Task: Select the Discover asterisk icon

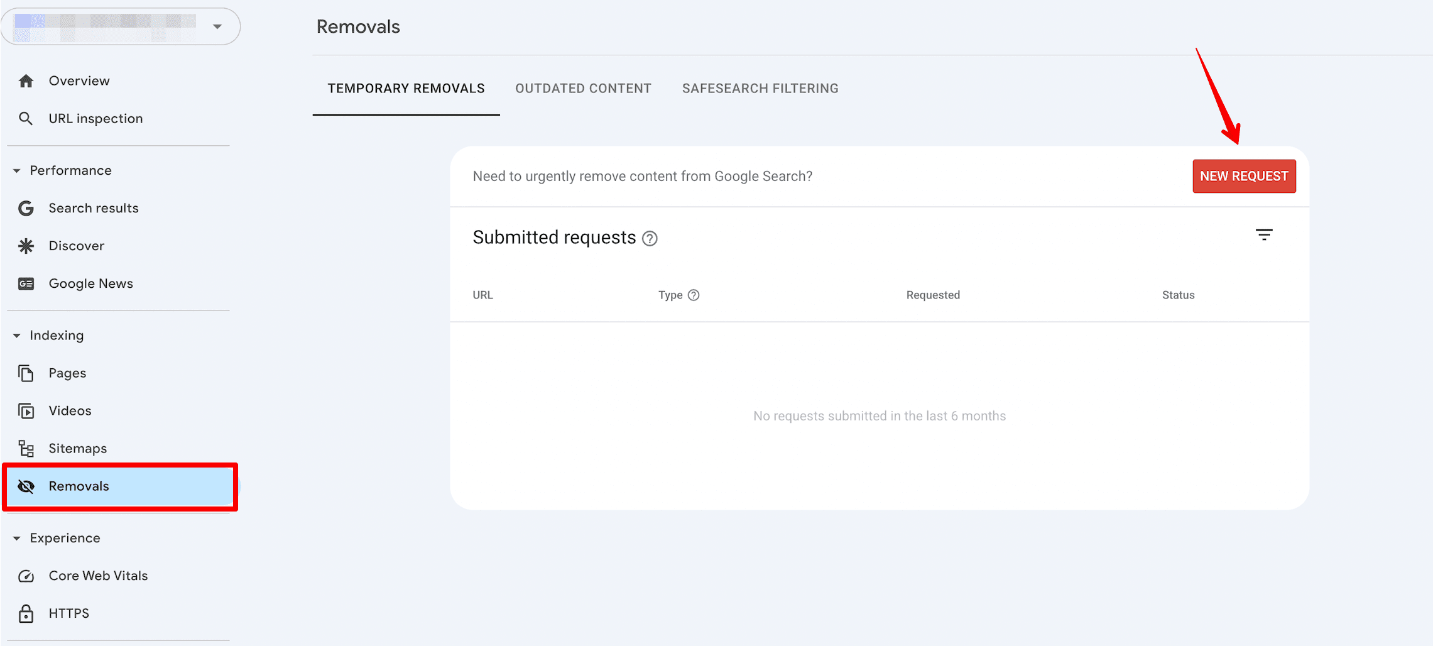Action: [x=26, y=246]
